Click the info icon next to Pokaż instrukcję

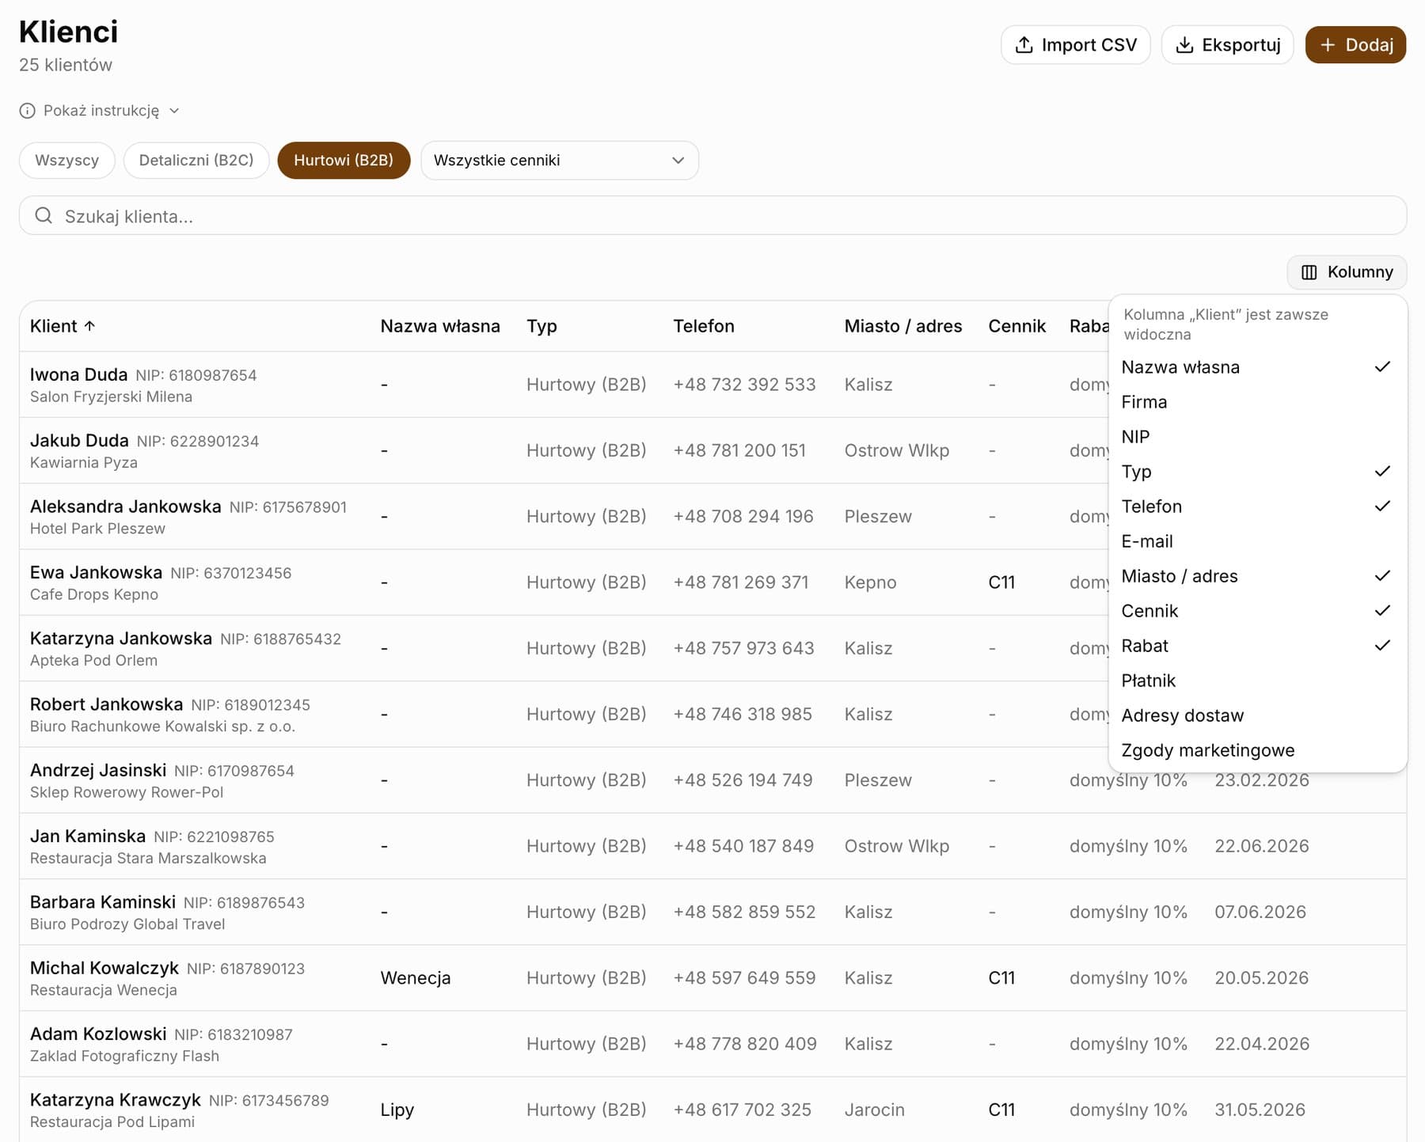pyautogui.click(x=28, y=111)
